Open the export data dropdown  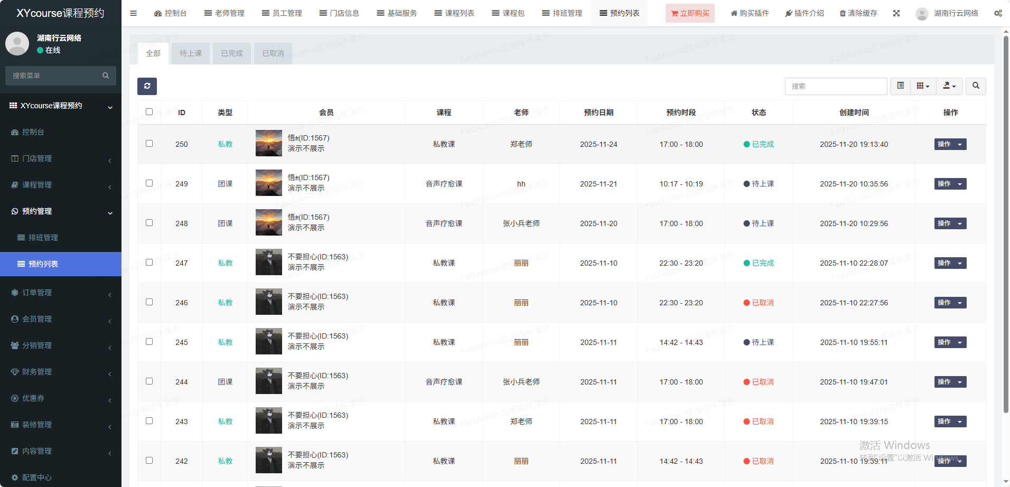tap(949, 86)
